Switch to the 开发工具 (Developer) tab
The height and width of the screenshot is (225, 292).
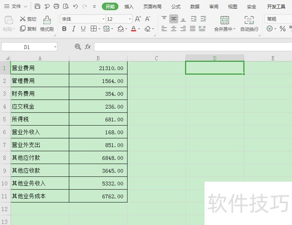click(276, 7)
